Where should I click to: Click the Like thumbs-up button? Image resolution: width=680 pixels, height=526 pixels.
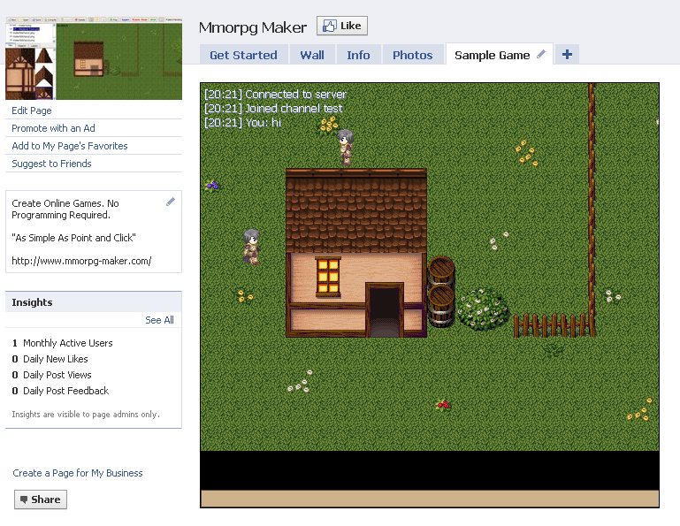[341, 26]
